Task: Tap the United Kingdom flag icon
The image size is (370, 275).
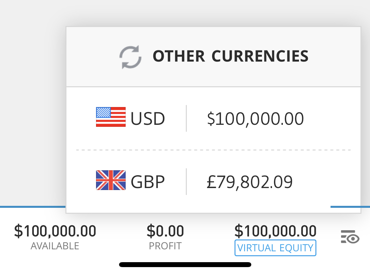Action: (111, 180)
